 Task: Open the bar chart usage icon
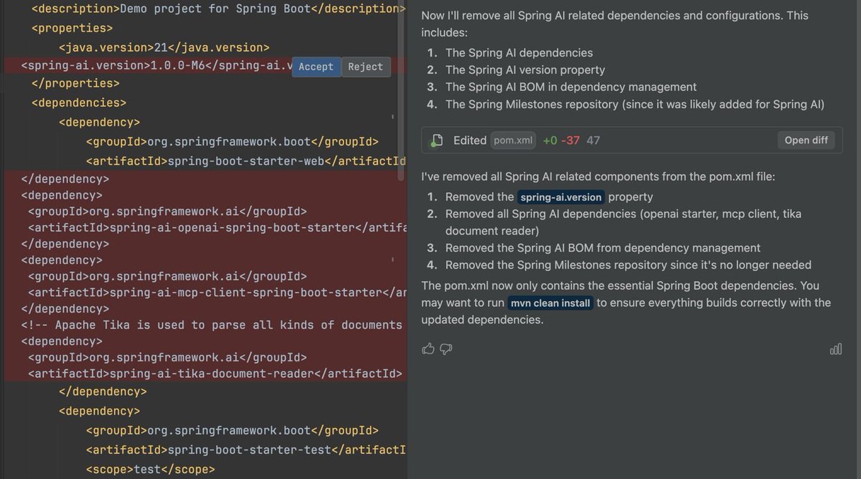(x=835, y=348)
